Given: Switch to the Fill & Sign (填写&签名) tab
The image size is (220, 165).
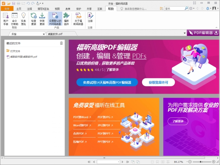Looking at the screenshot, I should pos(43,9).
